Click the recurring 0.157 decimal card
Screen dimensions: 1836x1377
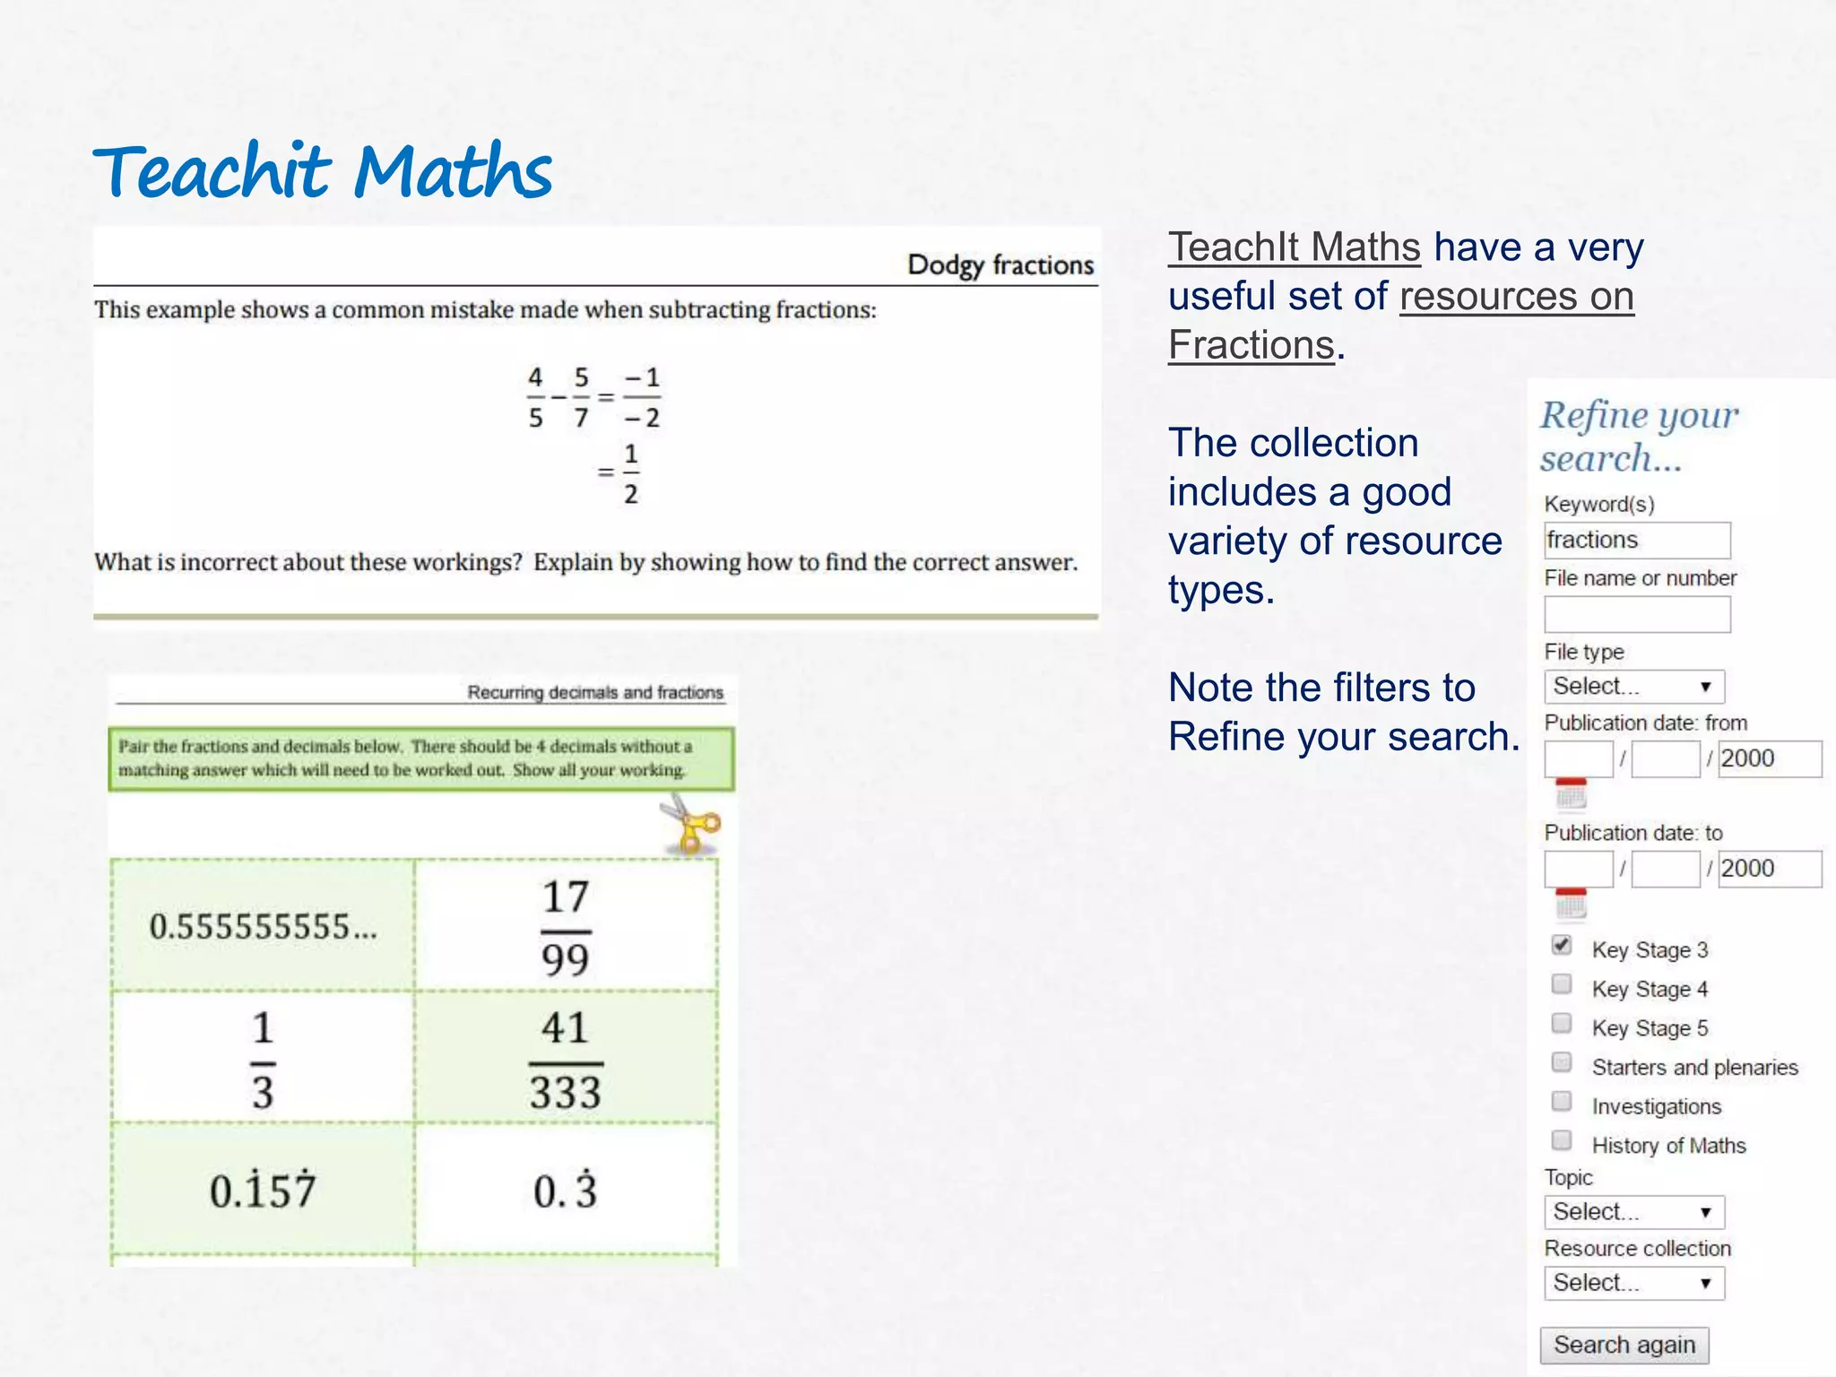[x=263, y=1189]
